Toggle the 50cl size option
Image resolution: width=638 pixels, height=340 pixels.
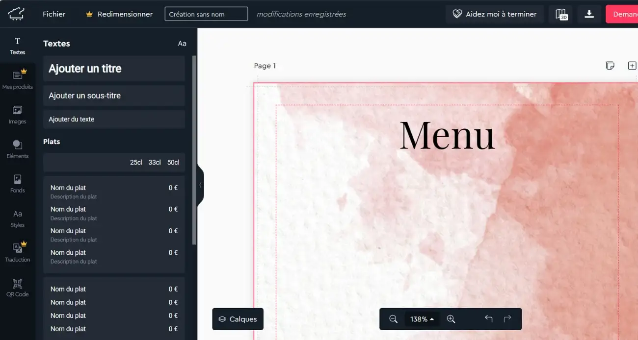[173, 162]
